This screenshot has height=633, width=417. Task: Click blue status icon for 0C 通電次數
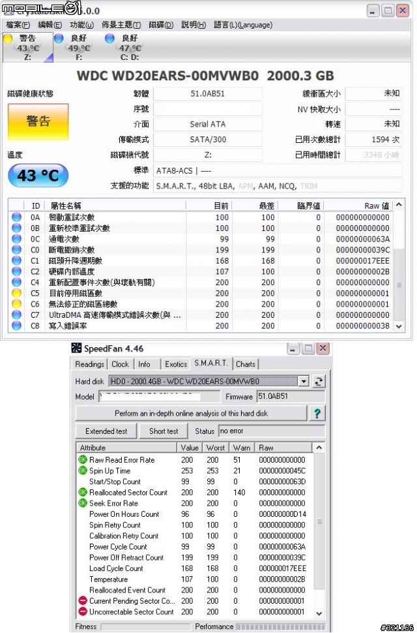coord(16,239)
